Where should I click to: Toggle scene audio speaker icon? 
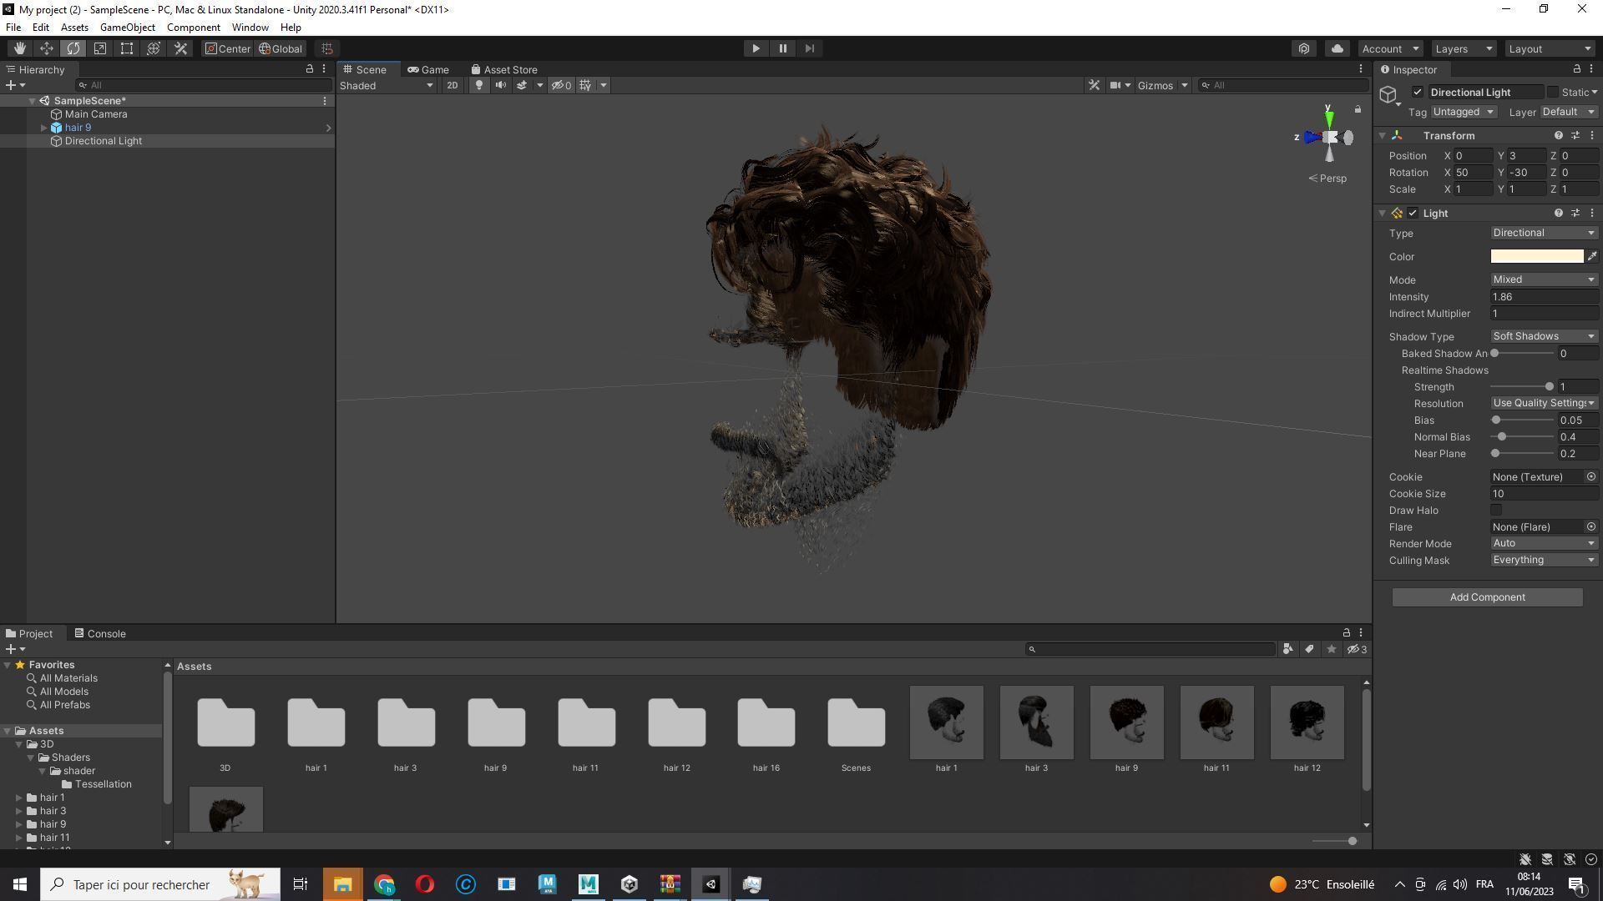[x=500, y=85]
